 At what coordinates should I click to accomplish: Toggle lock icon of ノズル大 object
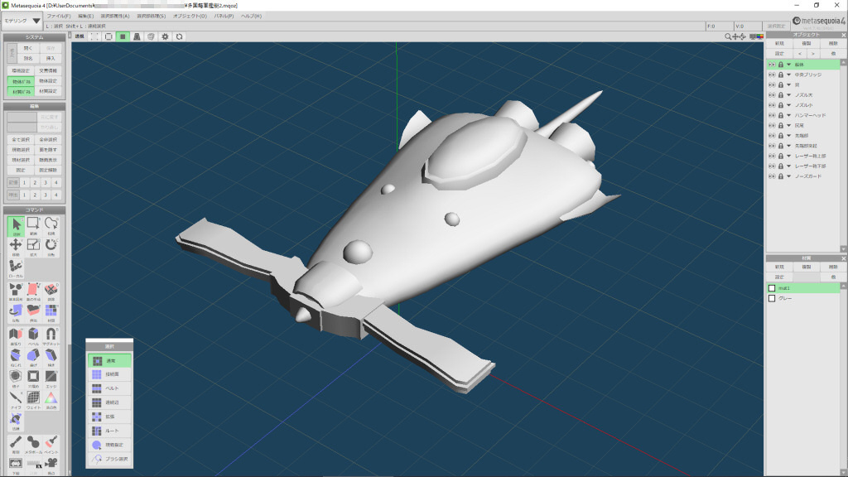pos(780,95)
